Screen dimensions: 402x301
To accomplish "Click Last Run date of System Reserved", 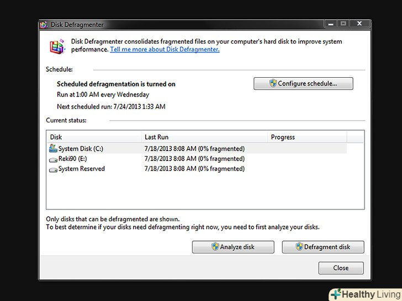I will click(x=194, y=169).
